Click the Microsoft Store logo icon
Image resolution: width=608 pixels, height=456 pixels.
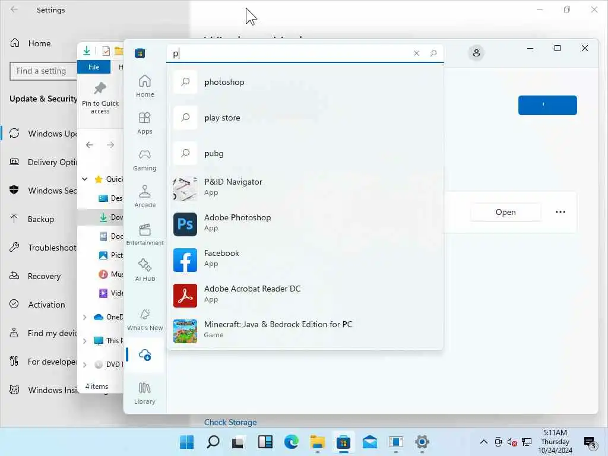pyautogui.click(x=140, y=53)
